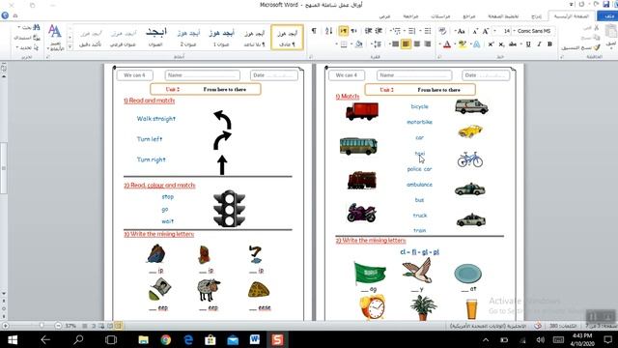This screenshot has width=618, height=348.
Task: Click Decrease Indent icon
Action: click(x=379, y=31)
